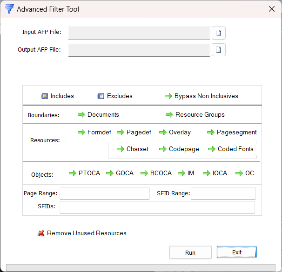
Task: Click into the SFIDs text field
Action: pos(157,207)
